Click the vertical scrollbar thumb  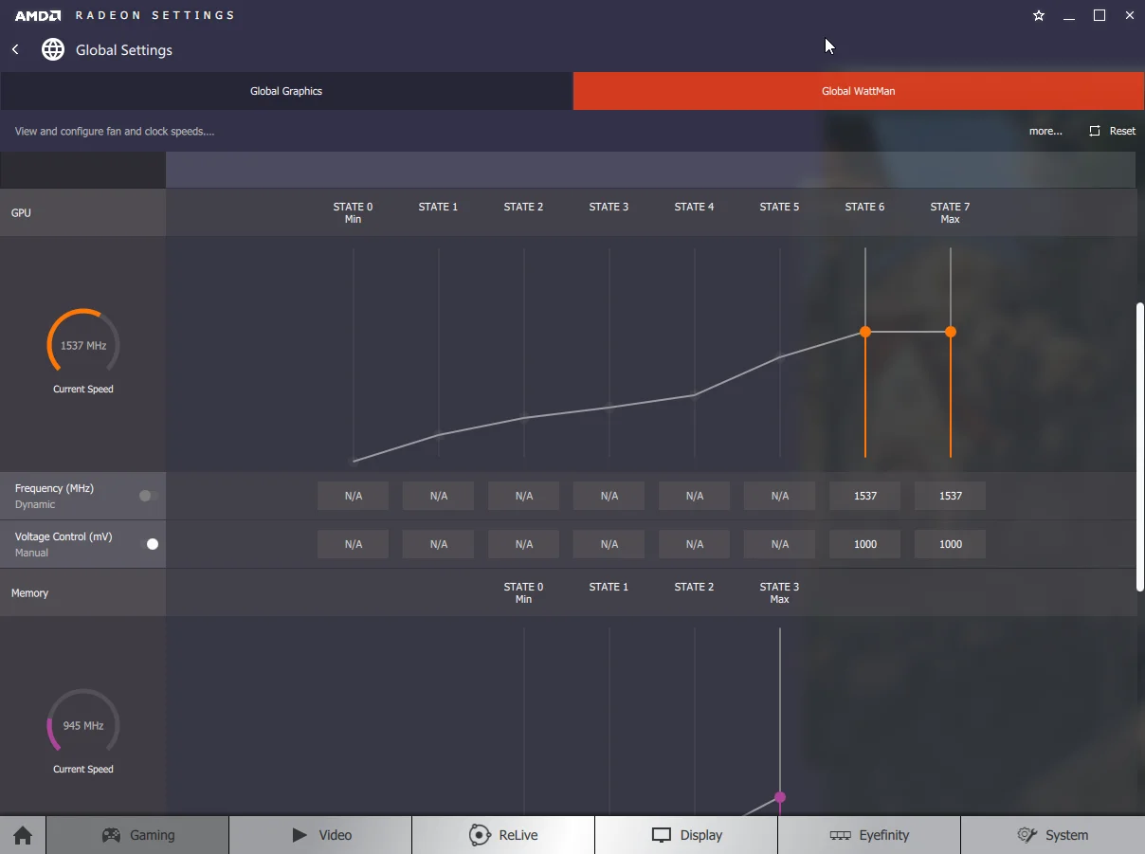tap(1140, 447)
